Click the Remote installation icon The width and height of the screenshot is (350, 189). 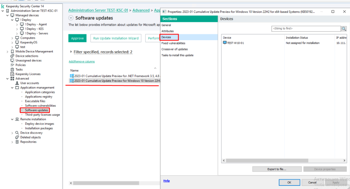(x=17, y=119)
